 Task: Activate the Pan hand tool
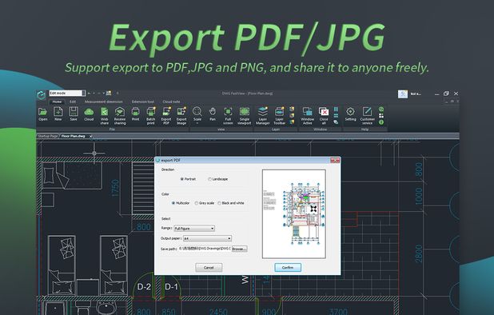pos(213,111)
